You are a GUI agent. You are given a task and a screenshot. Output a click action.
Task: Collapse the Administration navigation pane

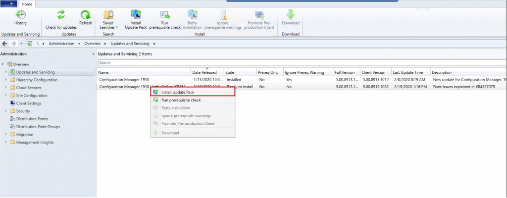click(x=94, y=54)
